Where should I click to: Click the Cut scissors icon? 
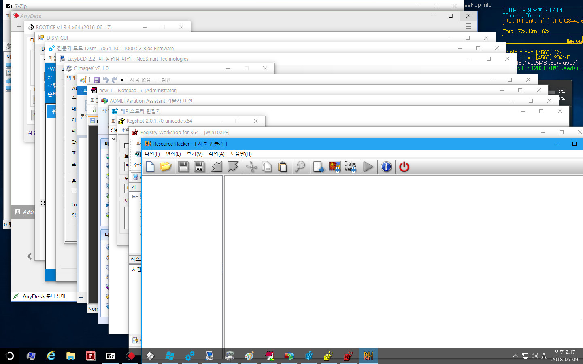point(251,167)
